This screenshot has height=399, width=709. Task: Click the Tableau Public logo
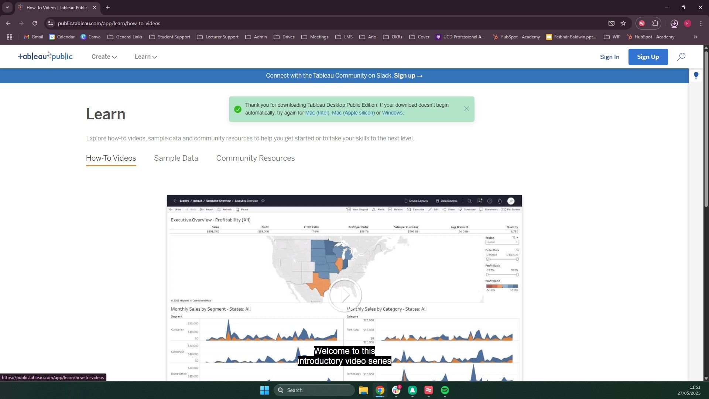pos(45,57)
